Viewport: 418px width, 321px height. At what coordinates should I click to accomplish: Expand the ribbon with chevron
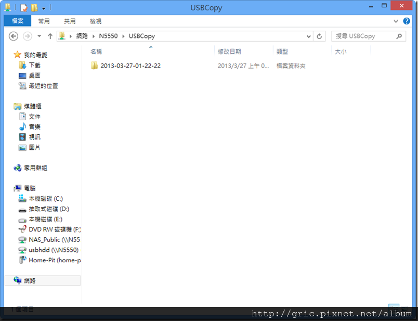click(396, 21)
